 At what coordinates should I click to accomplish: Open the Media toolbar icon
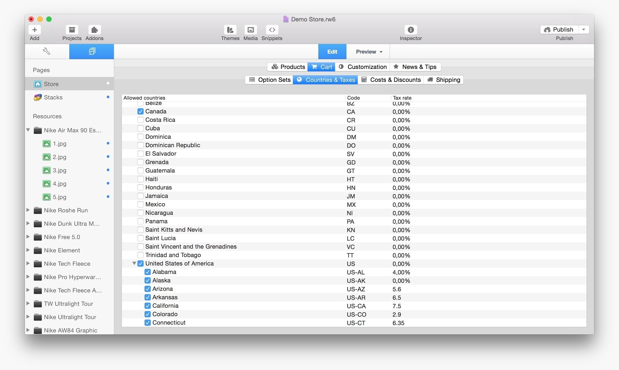click(x=250, y=30)
